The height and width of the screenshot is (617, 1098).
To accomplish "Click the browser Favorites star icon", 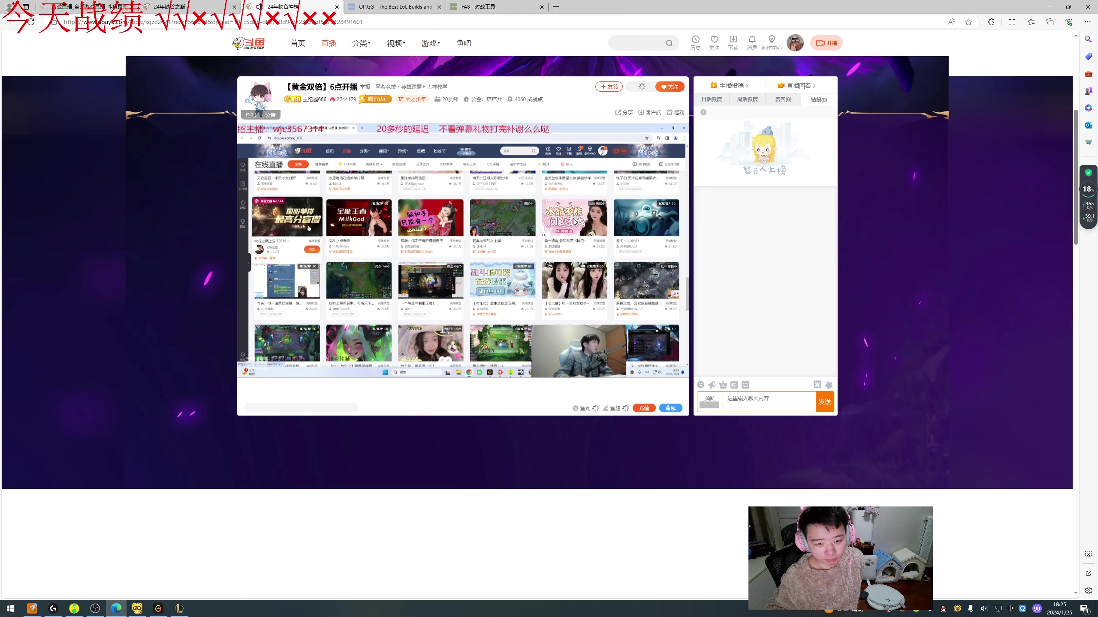I will tap(968, 22).
